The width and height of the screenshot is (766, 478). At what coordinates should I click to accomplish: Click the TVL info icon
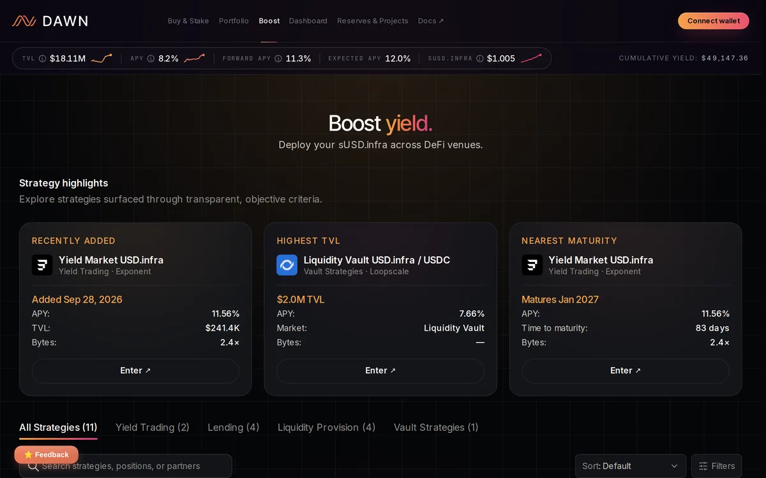[43, 59]
